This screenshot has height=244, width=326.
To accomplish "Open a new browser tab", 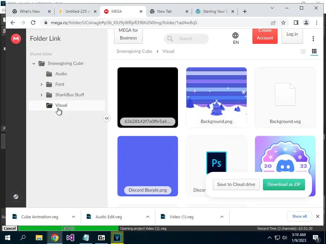I will [245, 11].
